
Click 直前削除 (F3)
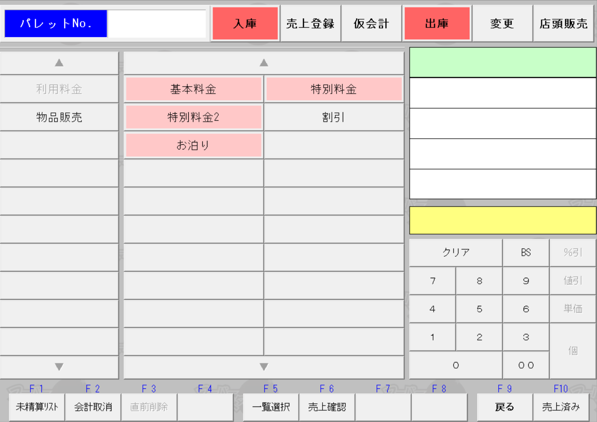coord(149,407)
